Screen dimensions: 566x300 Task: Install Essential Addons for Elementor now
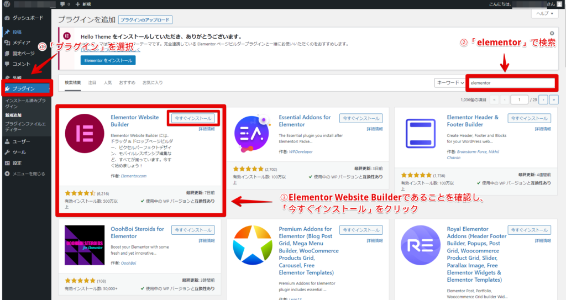pyautogui.click(x=361, y=118)
